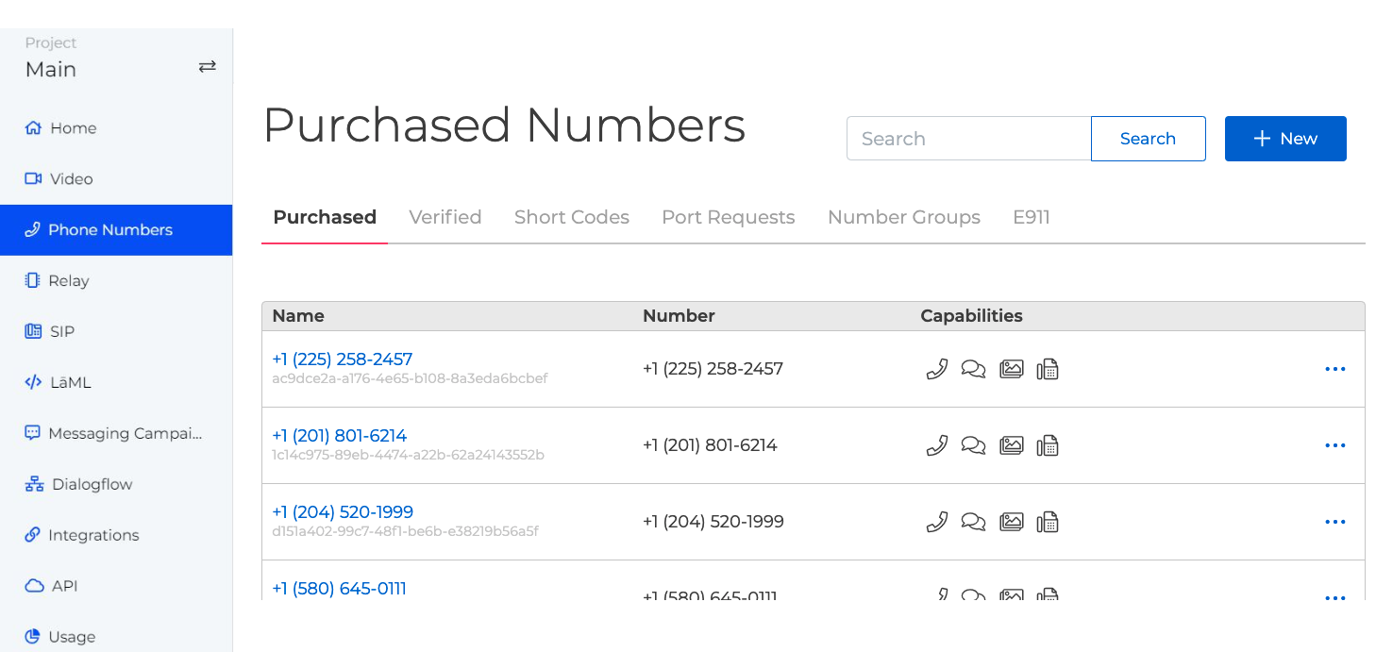Open the API section
This screenshot has width=1376, height=652.
tap(63, 586)
